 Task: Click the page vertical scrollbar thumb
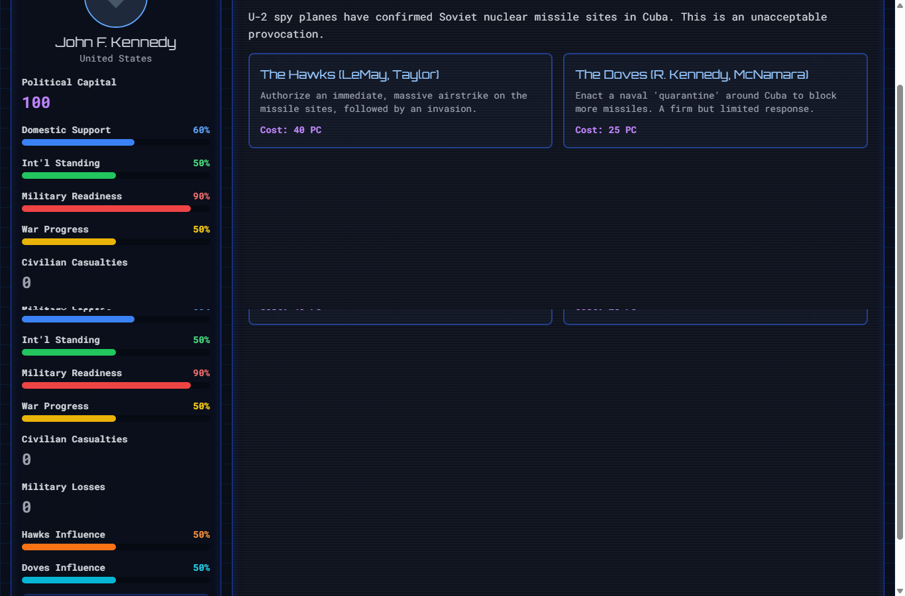pyautogui.click(x=900, y=312)
